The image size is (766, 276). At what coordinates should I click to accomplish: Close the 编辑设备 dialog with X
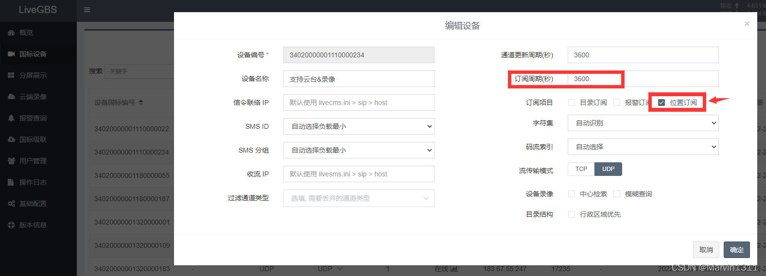coord(747,24)
